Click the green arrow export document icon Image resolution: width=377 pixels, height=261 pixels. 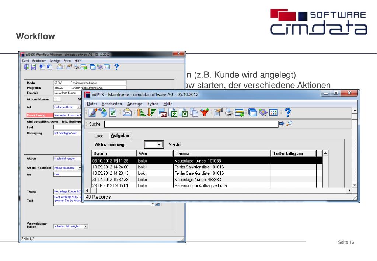click(173, 112)
